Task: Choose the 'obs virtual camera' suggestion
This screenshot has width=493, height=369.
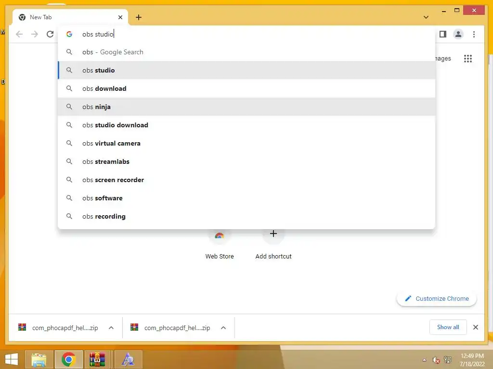Action: (x=246, y=143)
